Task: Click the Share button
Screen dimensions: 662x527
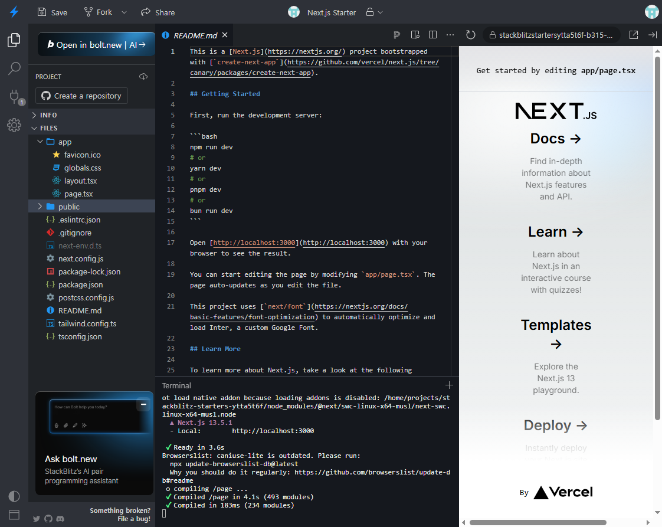Action: pyautogui.click(x=158, y=12)
